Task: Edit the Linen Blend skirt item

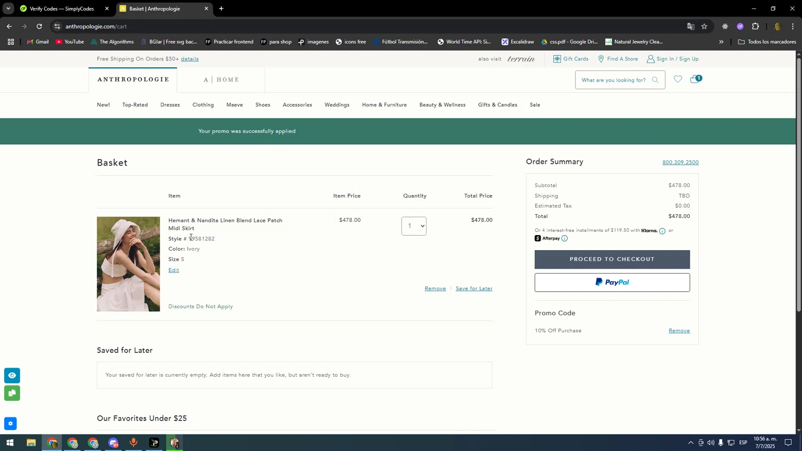Action: (174, 270)
